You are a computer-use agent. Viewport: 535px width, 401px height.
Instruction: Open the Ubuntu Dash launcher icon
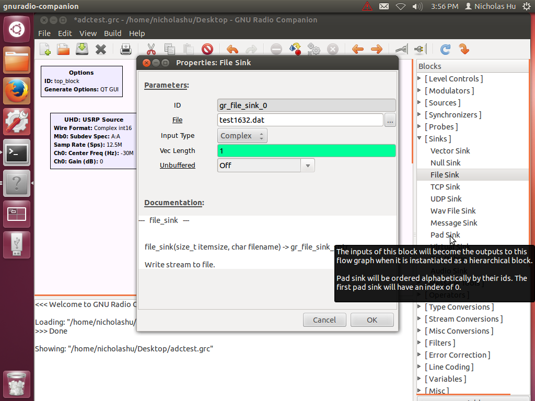coord(17,29)
